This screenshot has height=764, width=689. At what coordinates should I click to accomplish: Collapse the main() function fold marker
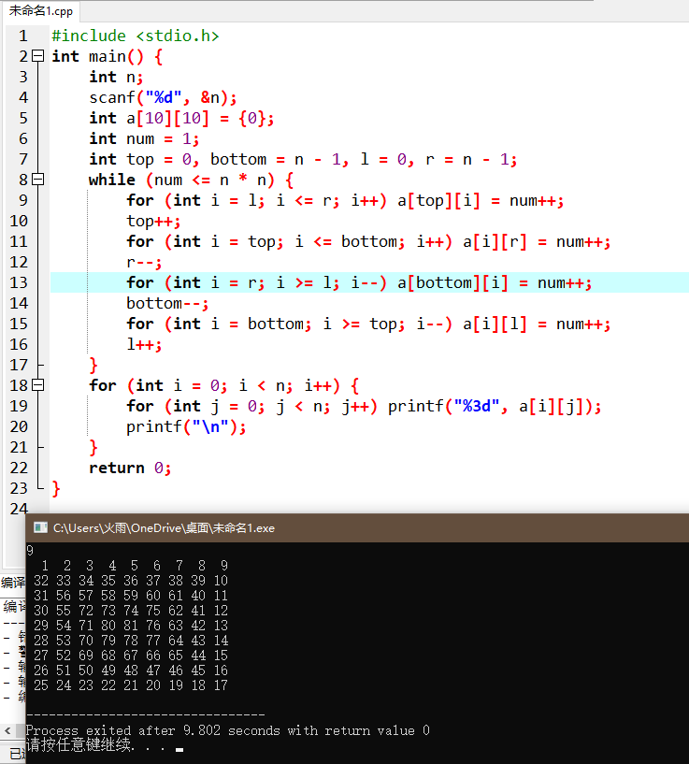[38, 56]
